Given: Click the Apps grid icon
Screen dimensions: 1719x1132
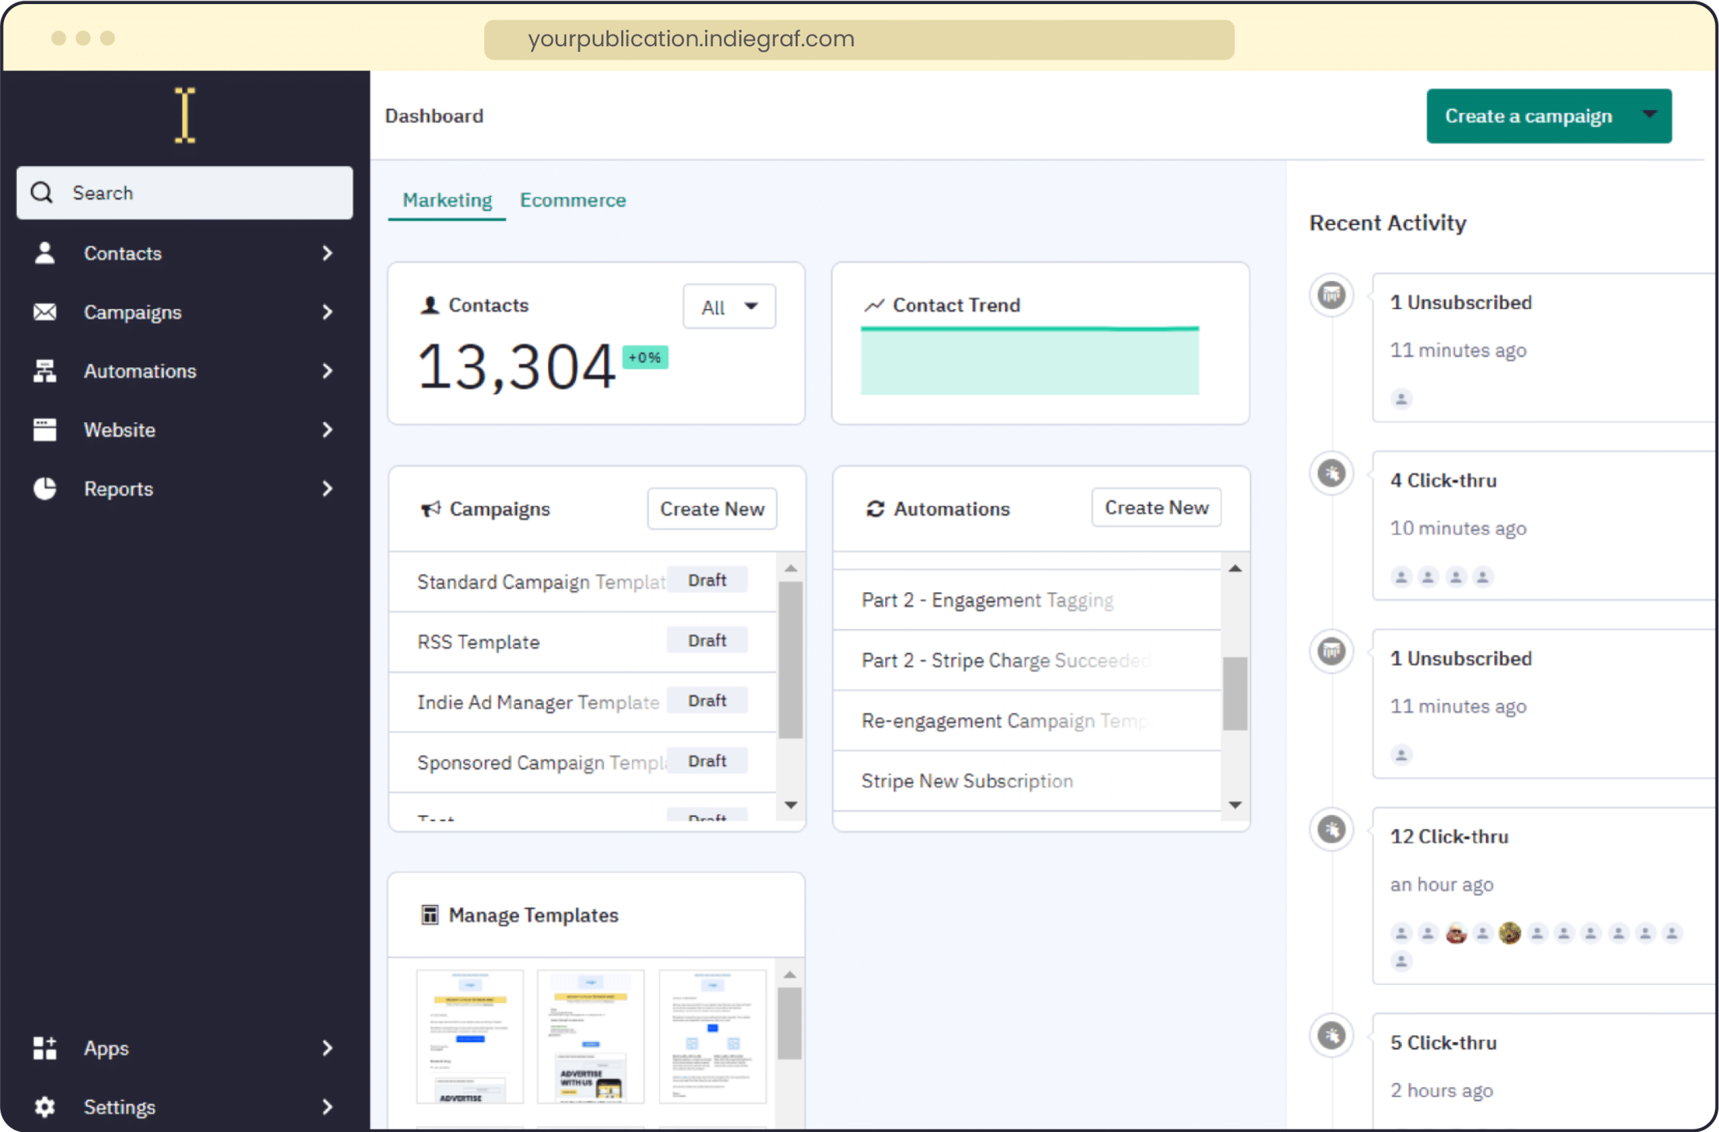Looking at the screenshot, I should tap(45, 1047).
